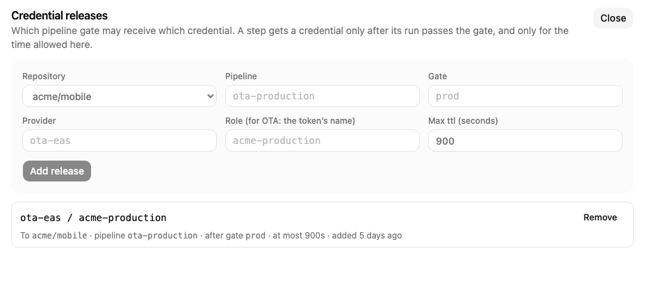The image size is (645, 292).
Task: Focus the Pipeline input field
Action: pyautogui.click(x=322, y=96)
